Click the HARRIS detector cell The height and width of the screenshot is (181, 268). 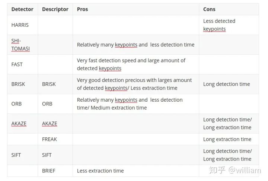[20, 25]
